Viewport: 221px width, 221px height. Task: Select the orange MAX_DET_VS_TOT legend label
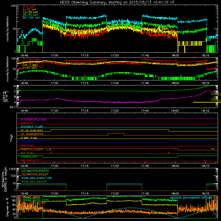tap(34, 203)
